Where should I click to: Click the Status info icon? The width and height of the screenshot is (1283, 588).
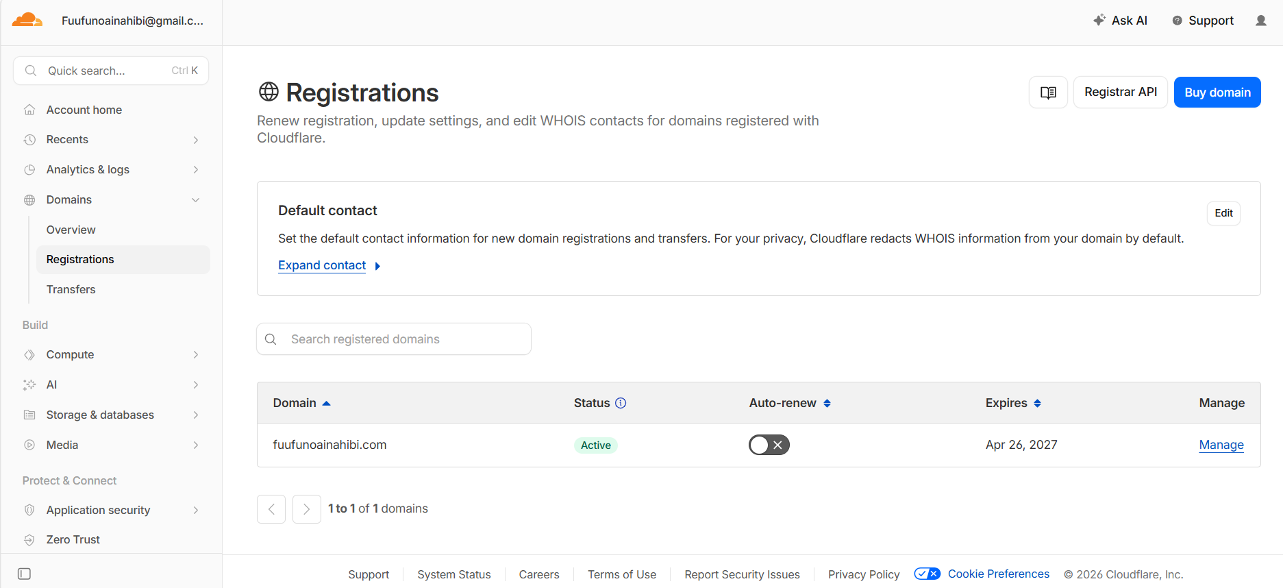pos(621,403)
